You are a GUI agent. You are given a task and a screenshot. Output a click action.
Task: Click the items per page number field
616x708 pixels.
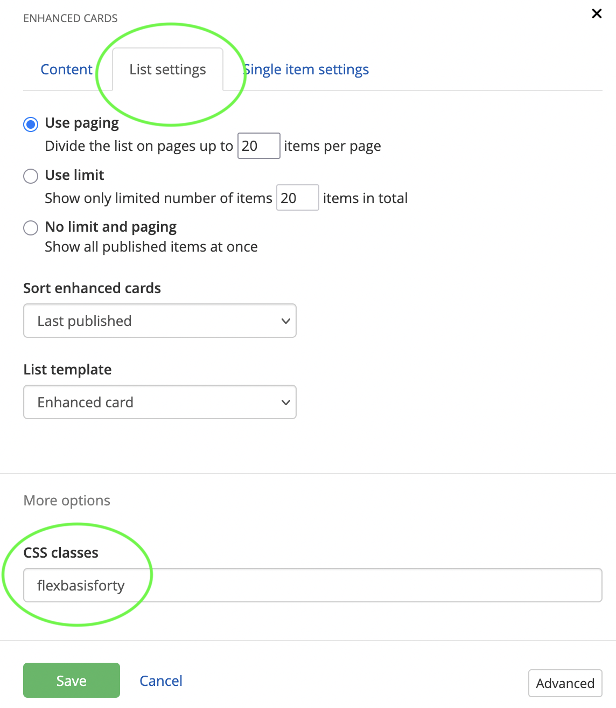click(258, 146)
